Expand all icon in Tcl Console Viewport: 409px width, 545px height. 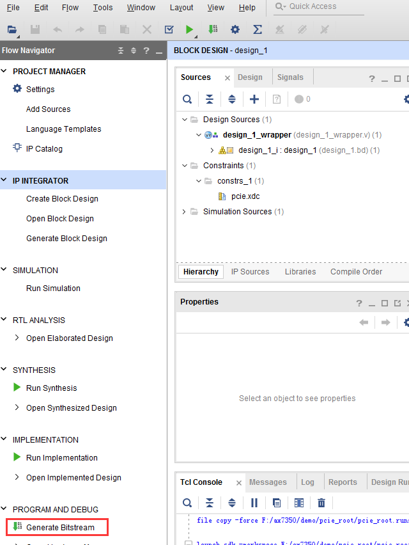[x=231, y=503]
